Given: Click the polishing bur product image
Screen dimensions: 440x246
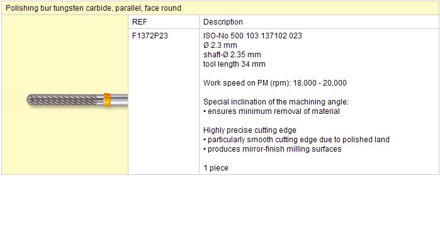Looking at the screenshot, I should [77, 100].
